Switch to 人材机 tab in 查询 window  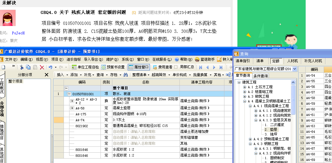click(292, 61)
